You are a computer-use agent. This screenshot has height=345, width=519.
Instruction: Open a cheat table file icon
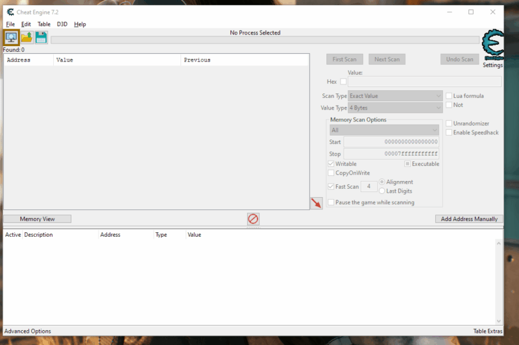(x=27, y=38)
